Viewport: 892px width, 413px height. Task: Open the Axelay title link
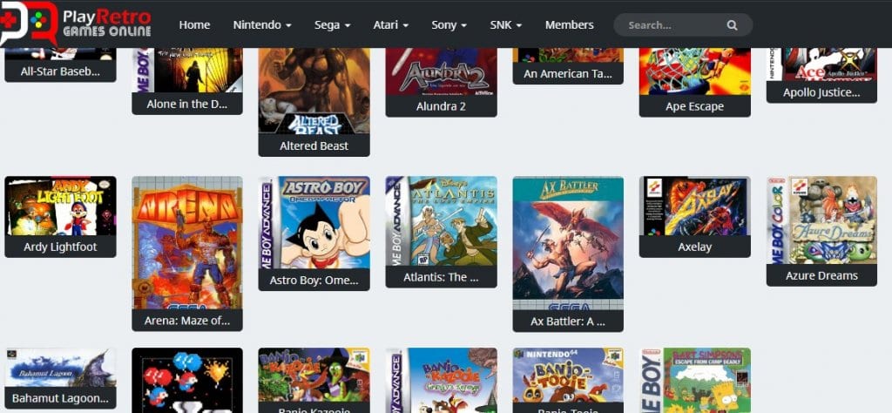pyautogui.click(x=694, y=247)
